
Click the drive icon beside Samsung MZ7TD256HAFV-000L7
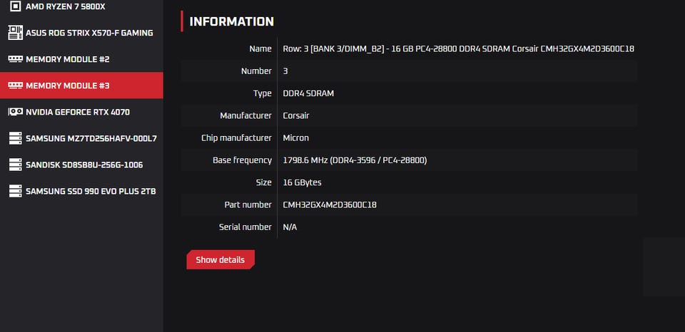15,138
